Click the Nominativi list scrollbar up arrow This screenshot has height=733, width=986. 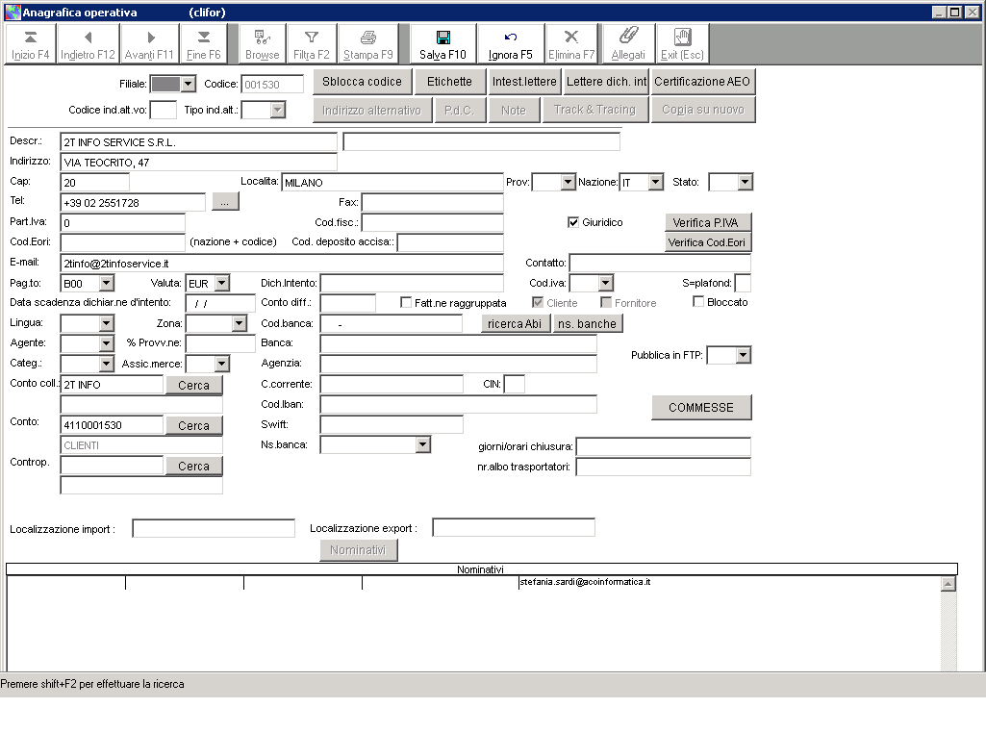(948, 584)
